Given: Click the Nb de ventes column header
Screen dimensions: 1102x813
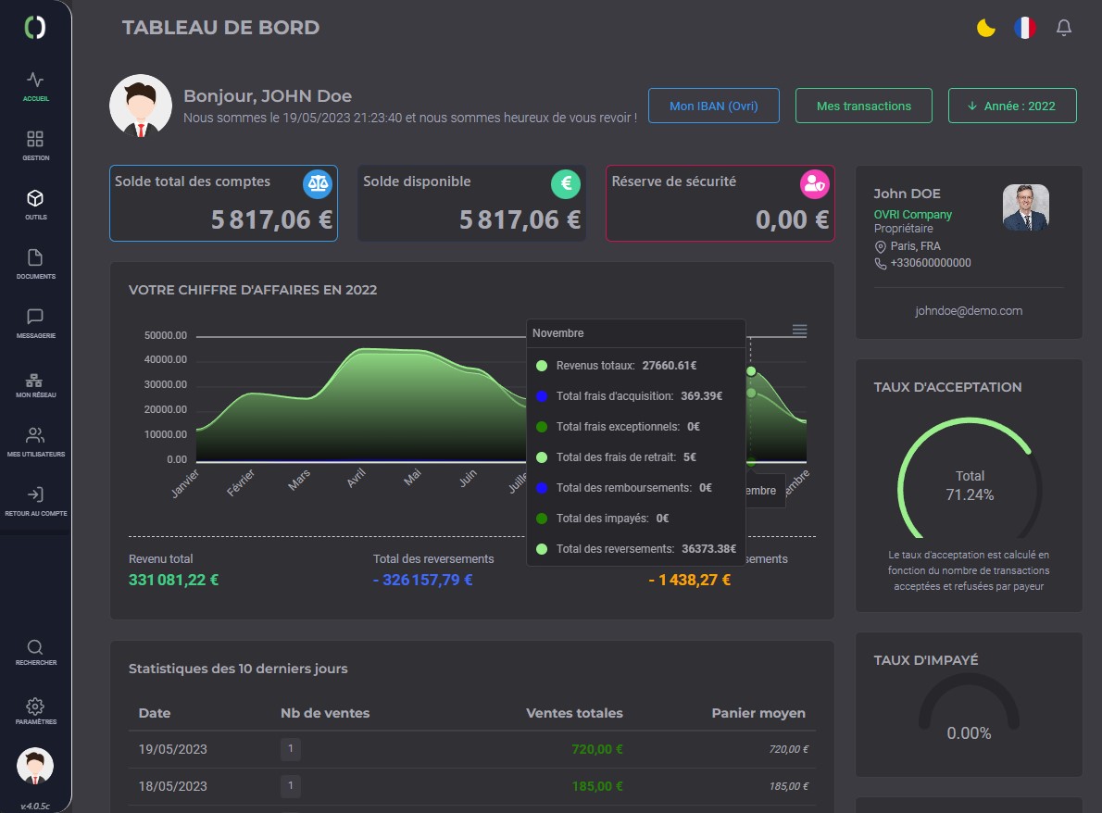Looking at the screenshot, I should 325,713.
